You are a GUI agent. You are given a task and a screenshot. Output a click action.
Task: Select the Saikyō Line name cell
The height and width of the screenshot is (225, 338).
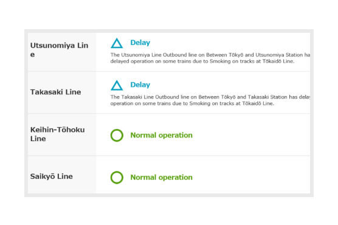tap(62, 175)
